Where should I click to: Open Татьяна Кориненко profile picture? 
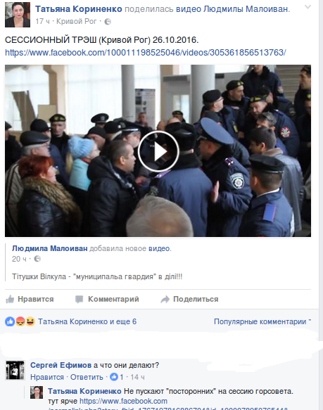tap(18, 15)
